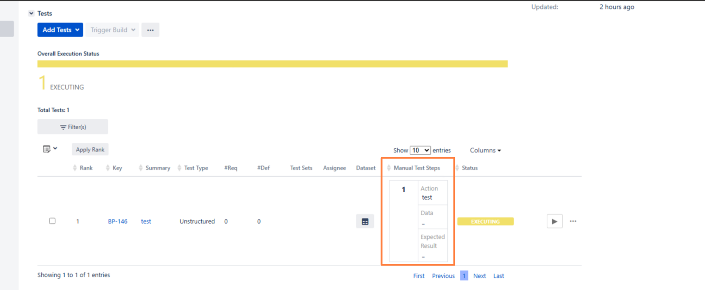Go to the Next page link
This screenshot has width=705, height=290.
pyautogui.click(x=479, y=276)
